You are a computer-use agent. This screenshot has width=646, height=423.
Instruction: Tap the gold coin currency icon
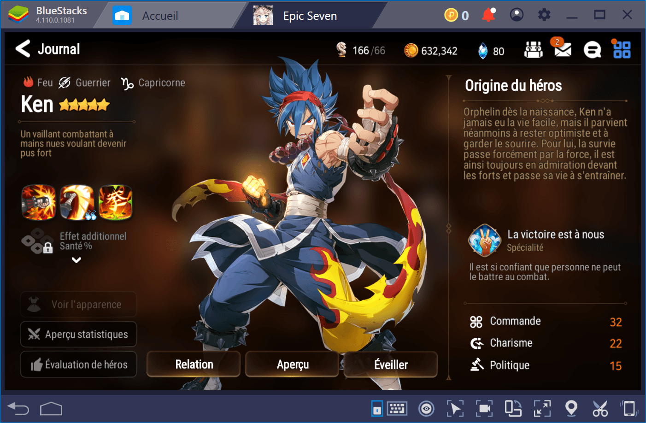411,50
